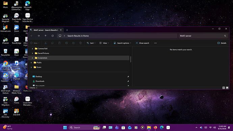Open RoonBridge desktop shortcut

[17, 41]
